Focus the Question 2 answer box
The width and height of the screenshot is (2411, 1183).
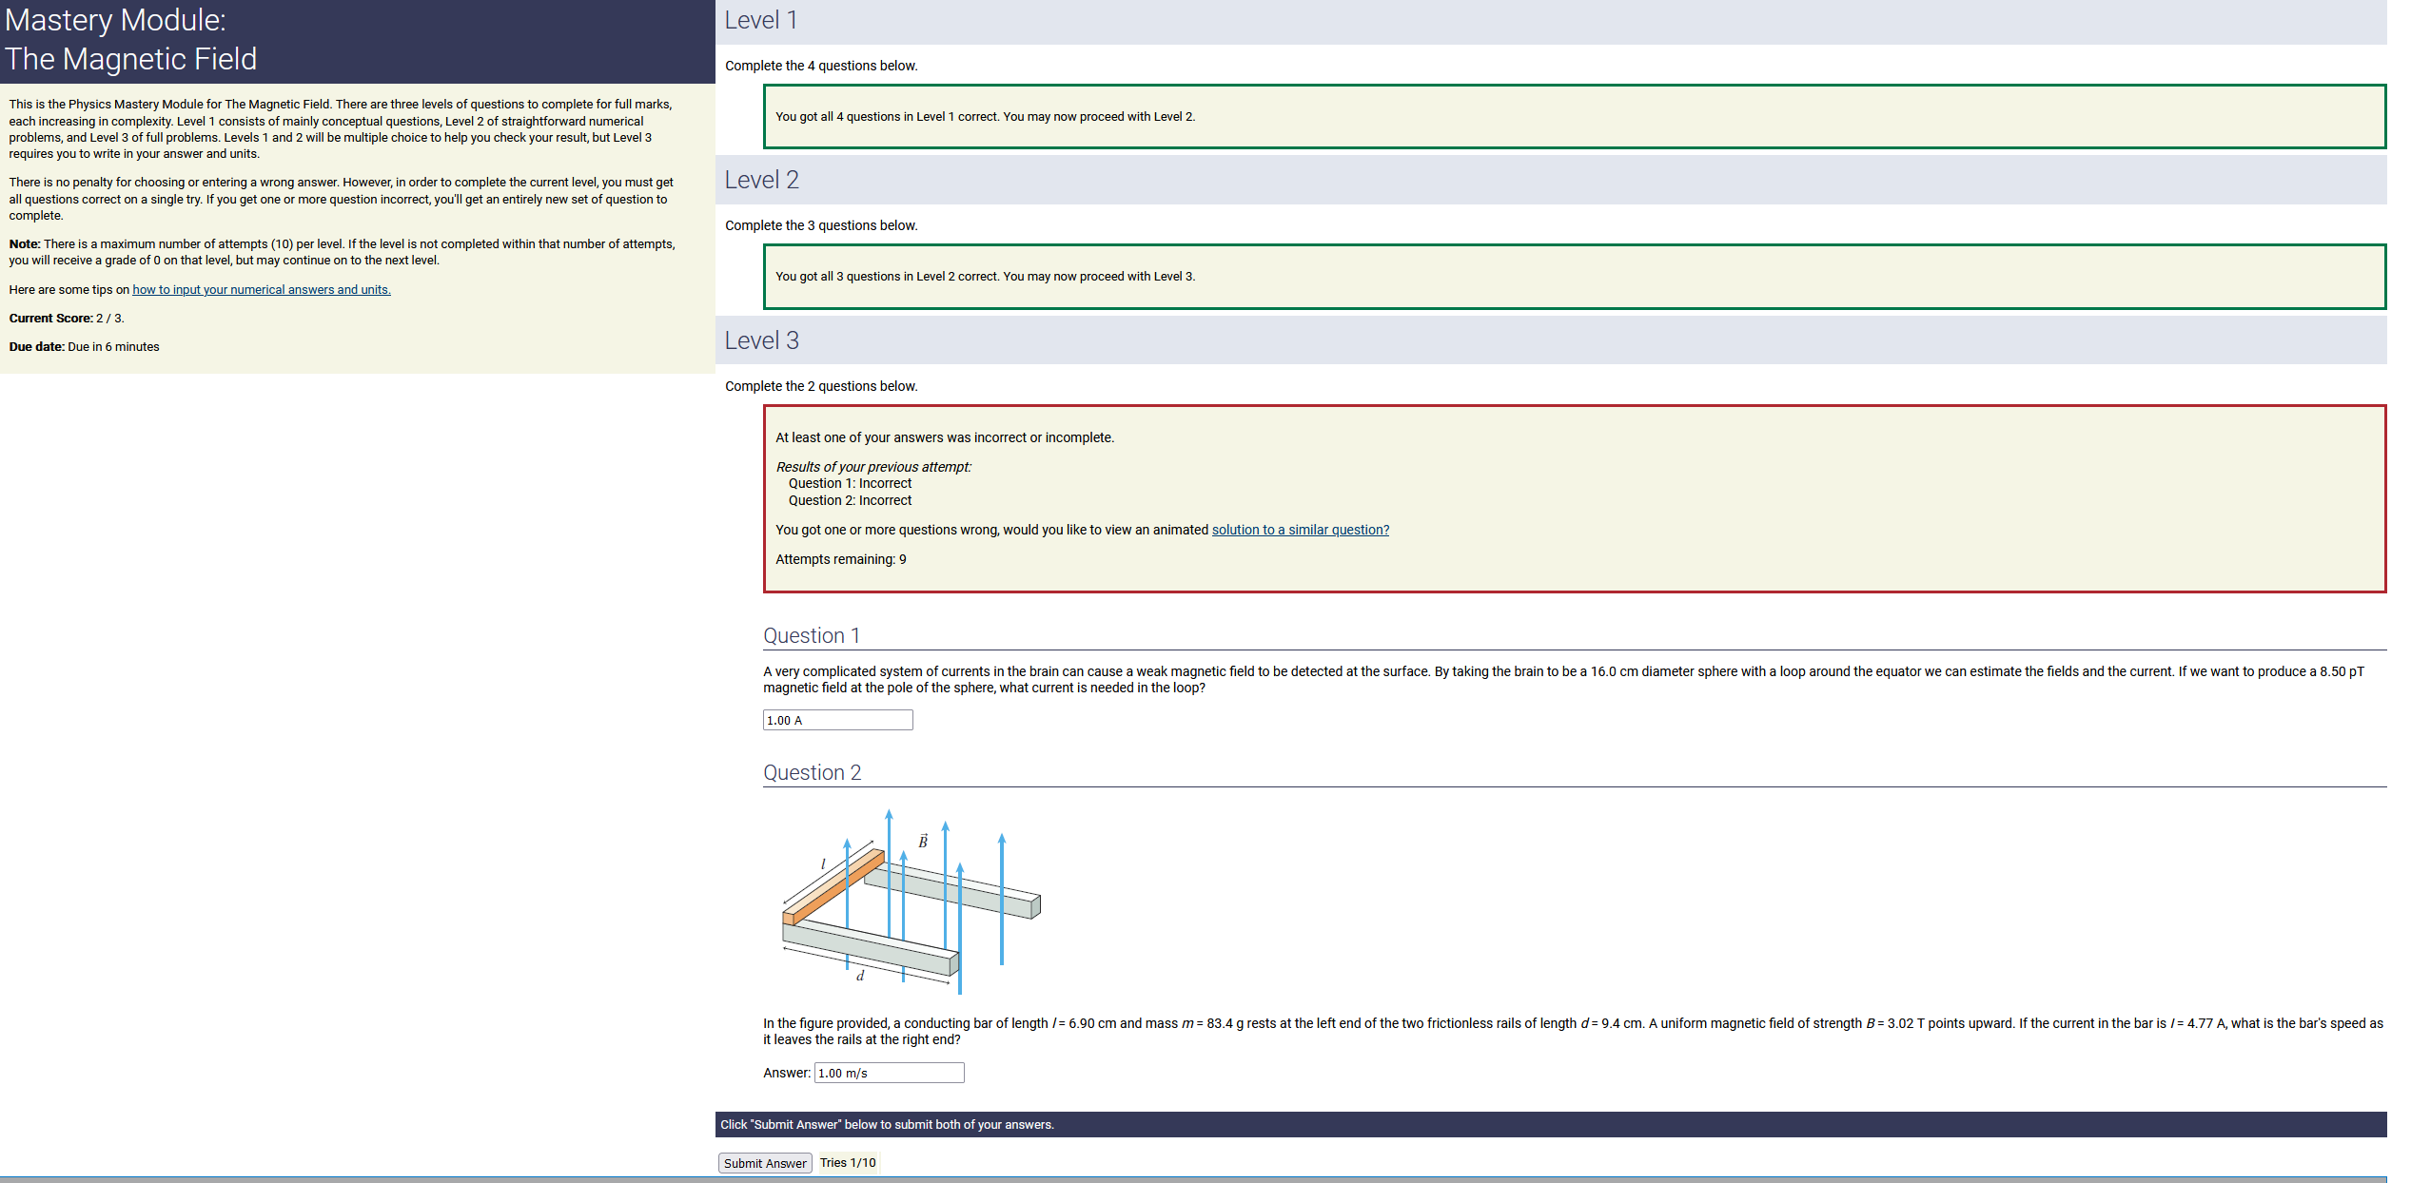pyautogui.click(x=889, y=1073)
